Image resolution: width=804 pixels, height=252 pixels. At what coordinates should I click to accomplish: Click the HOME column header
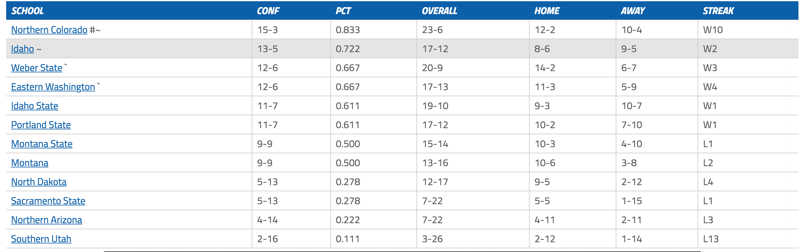click(547, 11)
